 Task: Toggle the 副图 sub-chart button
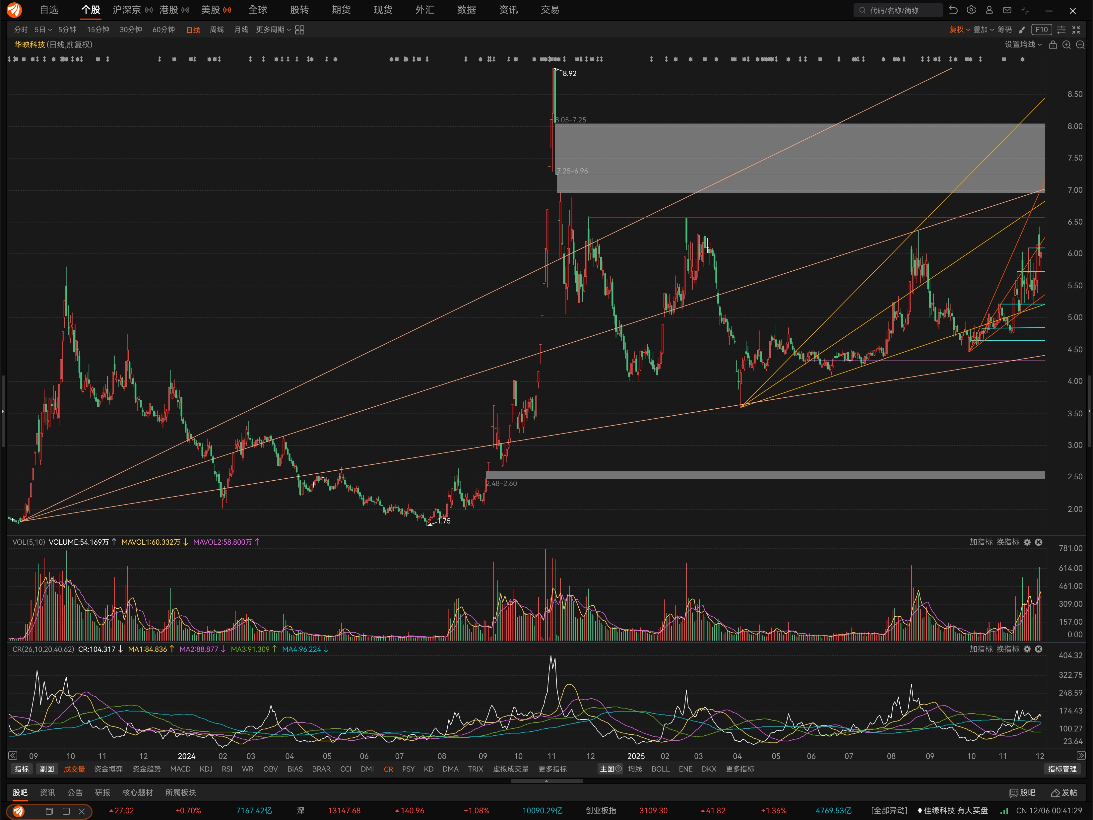point(47,769)
